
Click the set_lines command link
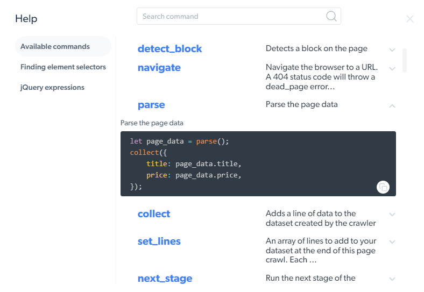coord(159,241)
